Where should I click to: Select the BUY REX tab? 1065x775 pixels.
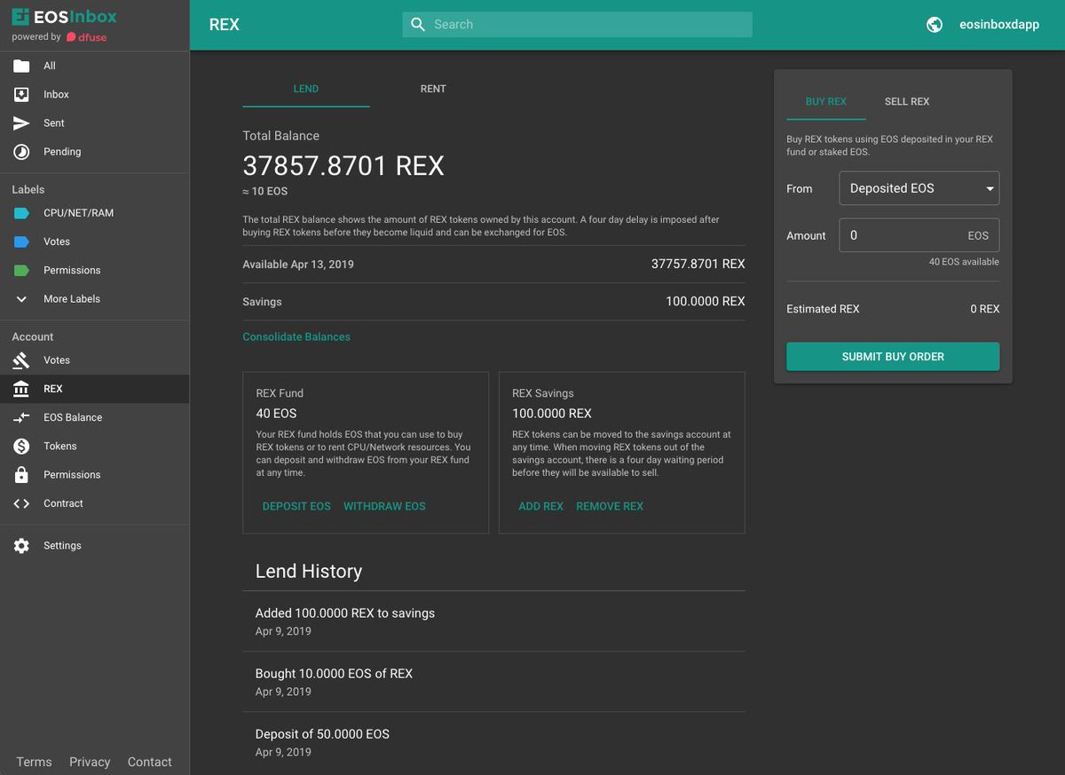tap(826, 101)
